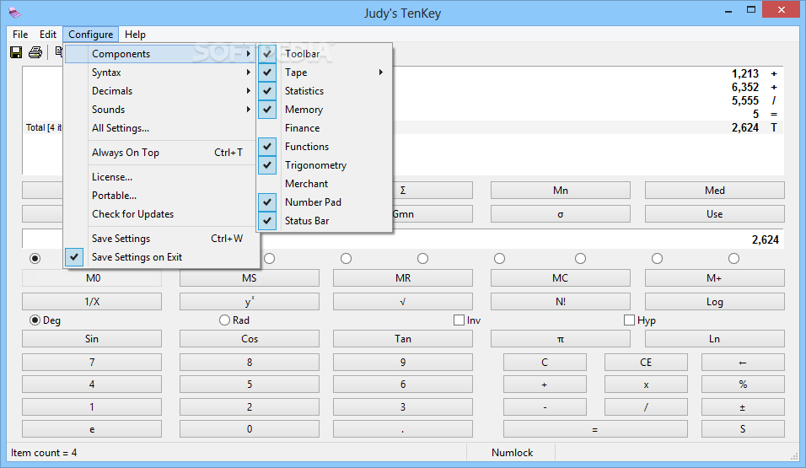Click the MR memory recall button
Screen dimensions: 806x468
point(402,277)
